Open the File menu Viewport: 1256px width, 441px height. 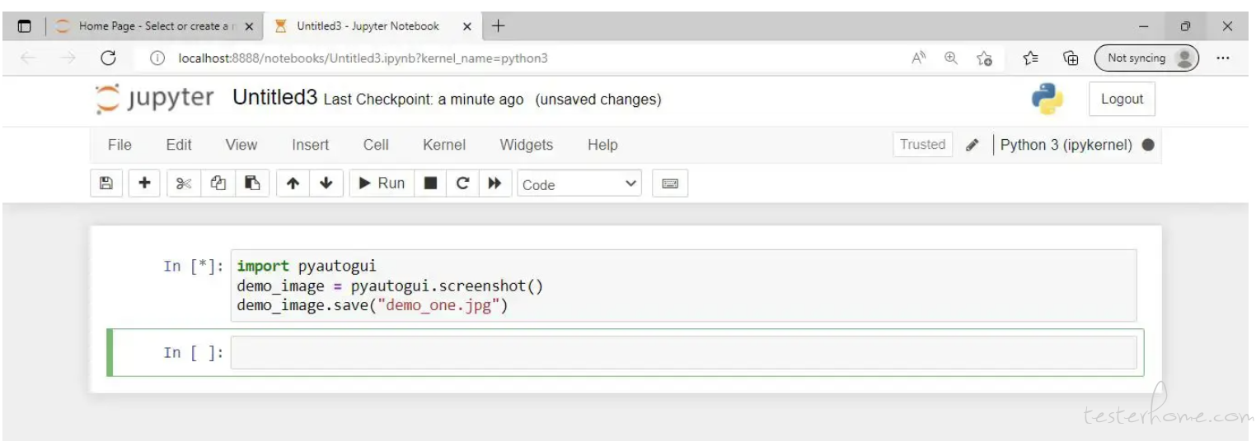pos(120,145)
